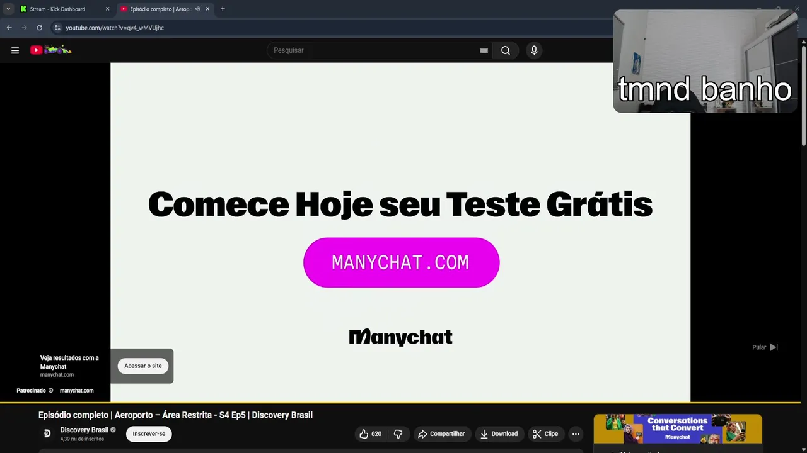The width and height of the screenshot is (807, 453).
Task: Open manychat.com sponsor link
Action: (76, 391)
